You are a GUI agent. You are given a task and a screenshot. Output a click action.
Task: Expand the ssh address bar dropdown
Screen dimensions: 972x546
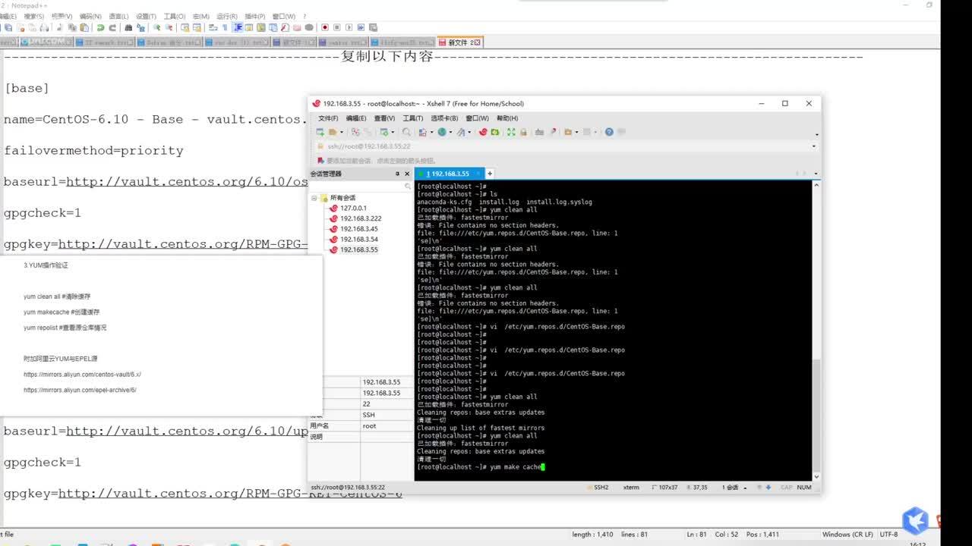coord(814,146)
